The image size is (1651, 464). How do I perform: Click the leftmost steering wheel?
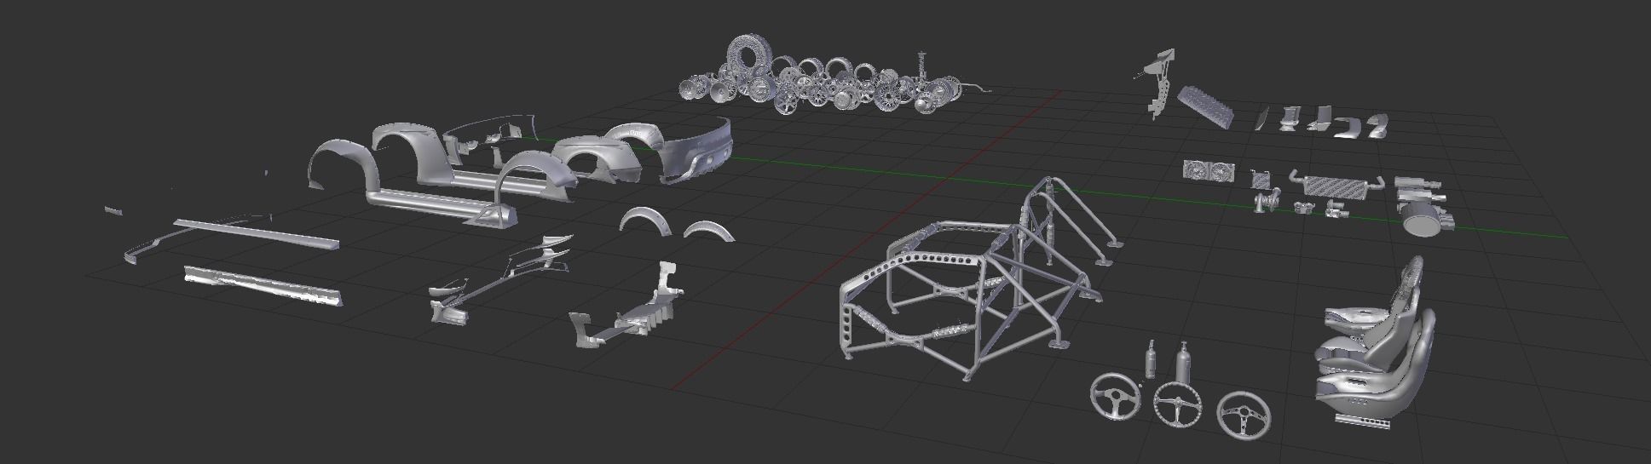coord(1116,396)
